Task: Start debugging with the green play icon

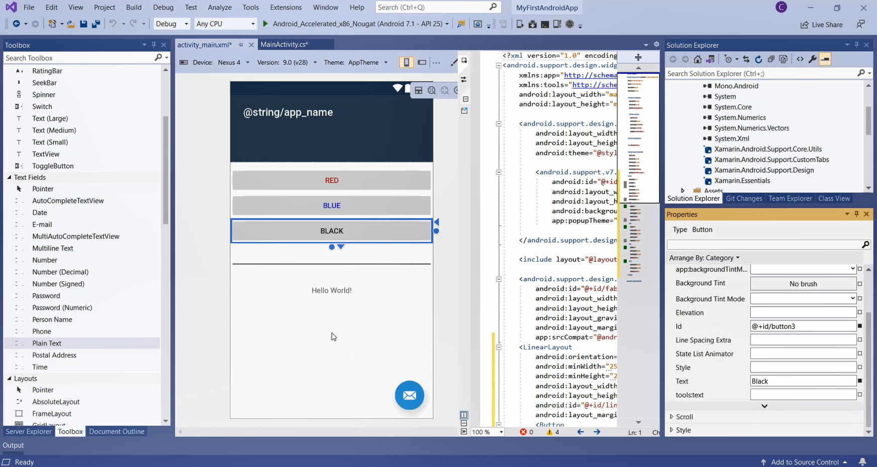Action: point(265,24)
